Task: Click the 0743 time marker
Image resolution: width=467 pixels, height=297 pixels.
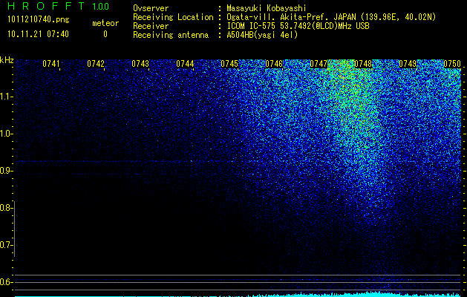Action: (140, 64)
